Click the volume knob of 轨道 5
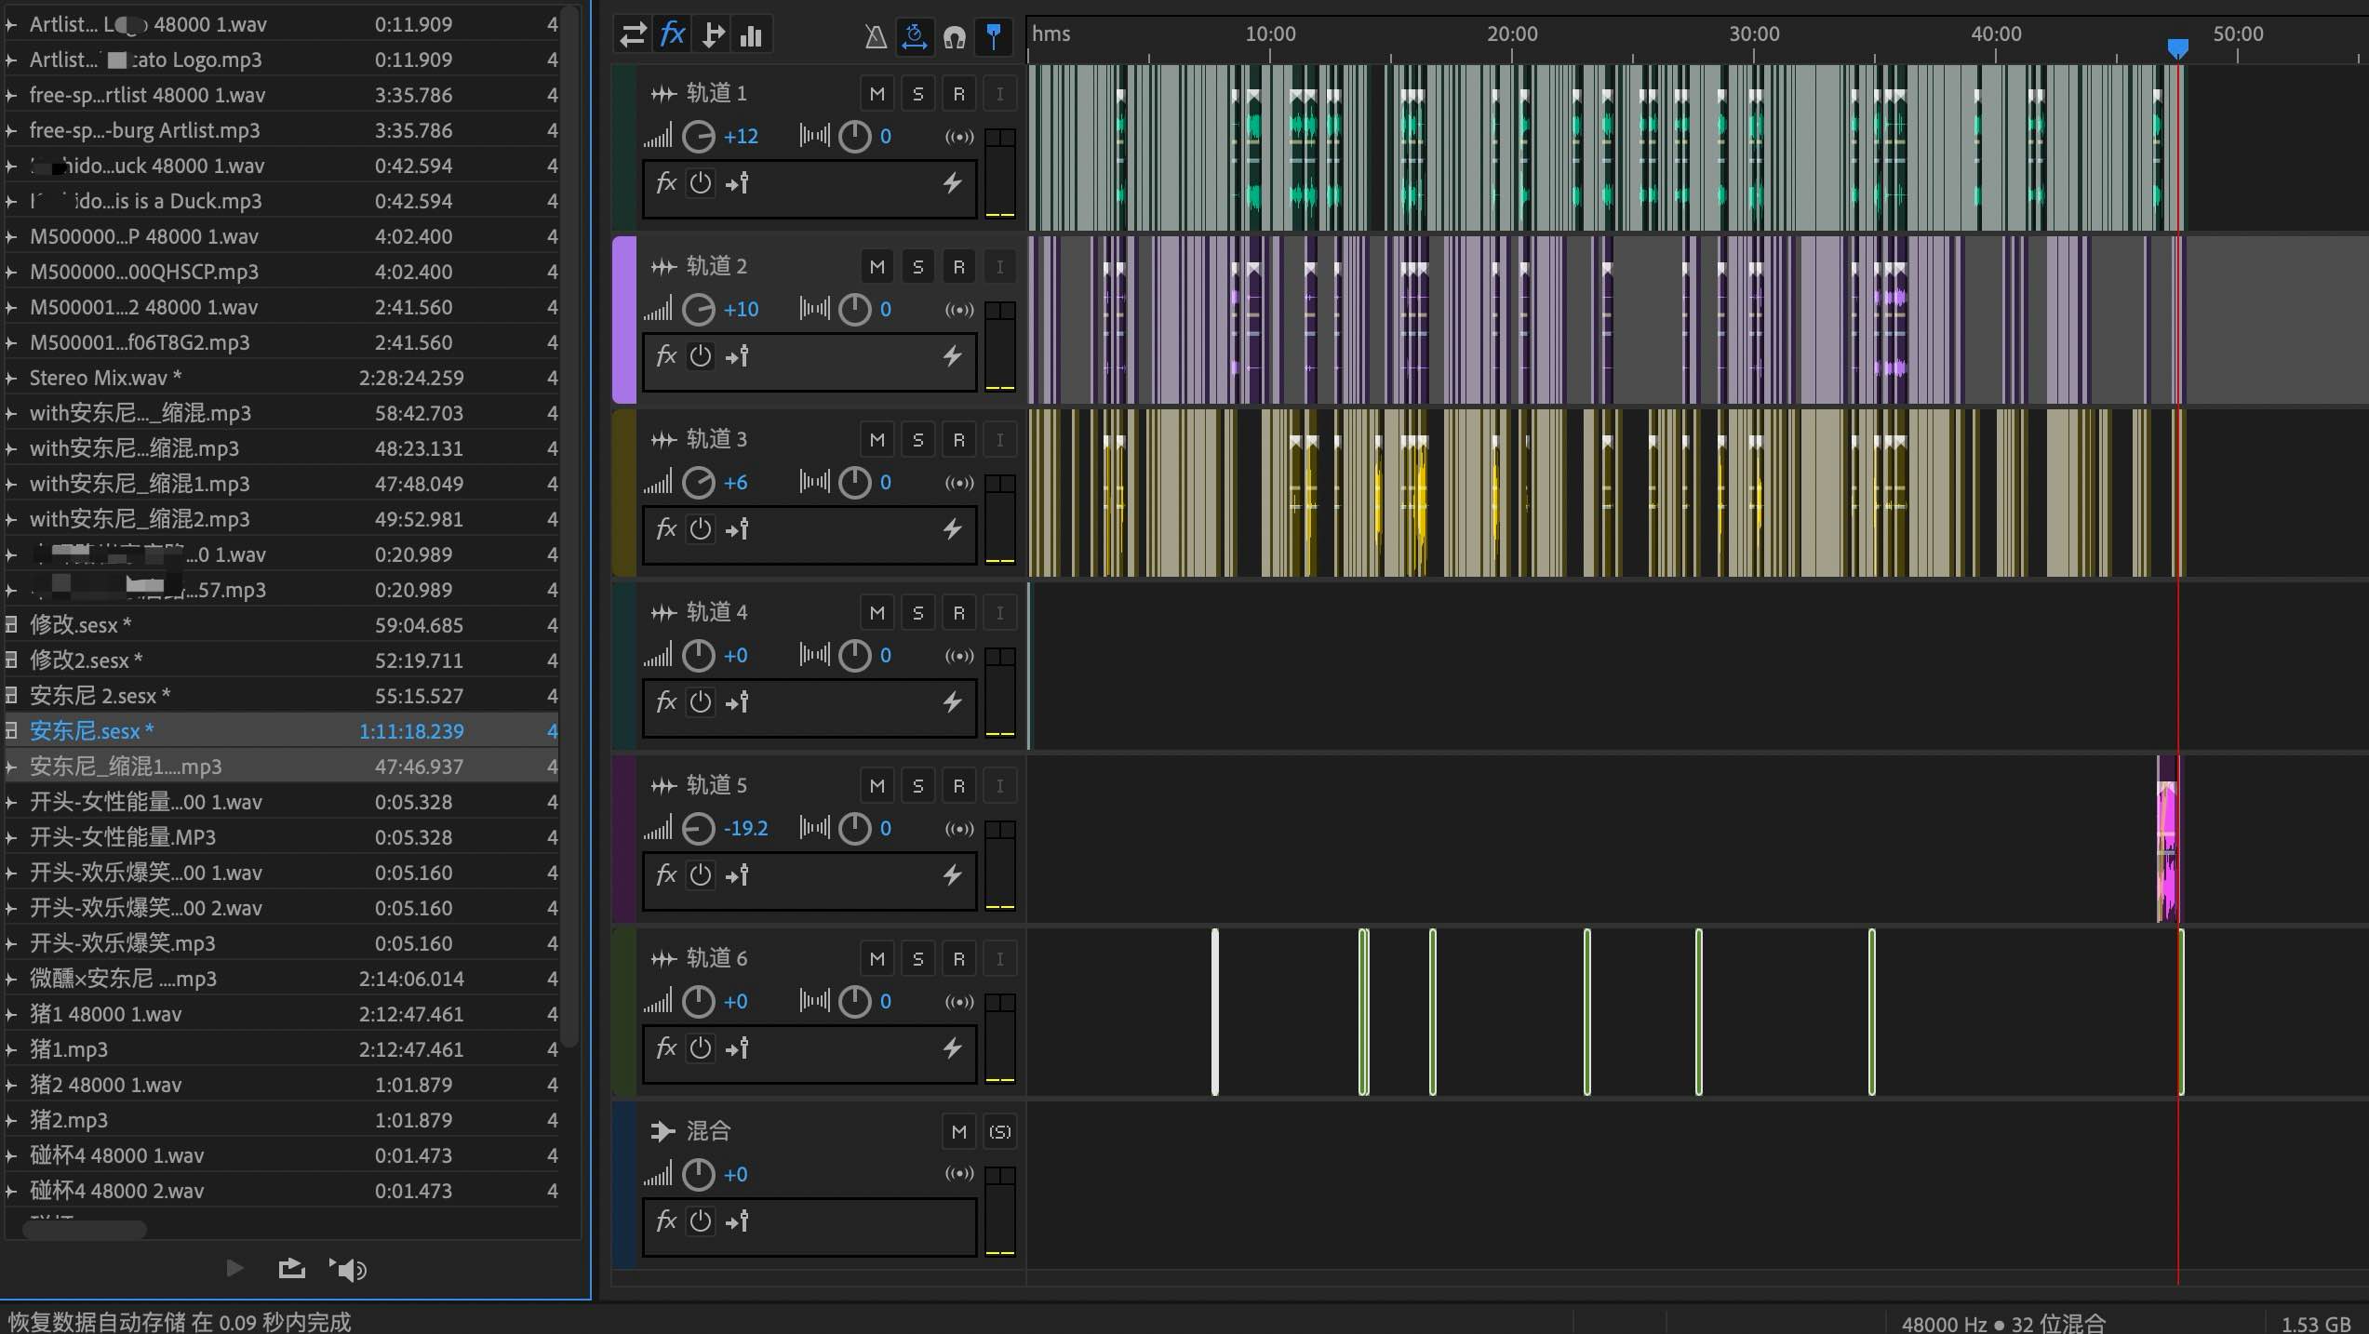The width and height of the screenshot is (2369, 1334). [x=698, y=828]
